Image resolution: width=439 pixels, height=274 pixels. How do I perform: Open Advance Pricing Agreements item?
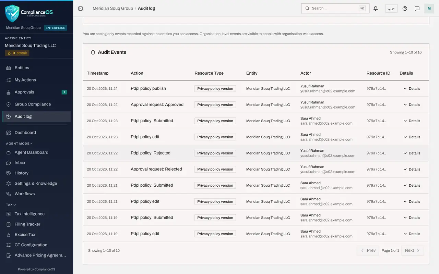coord(36,255)
